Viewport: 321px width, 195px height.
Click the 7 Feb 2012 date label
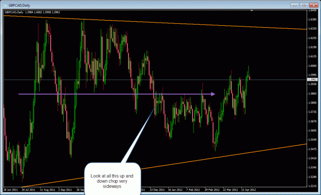click(x=193, y=190)
